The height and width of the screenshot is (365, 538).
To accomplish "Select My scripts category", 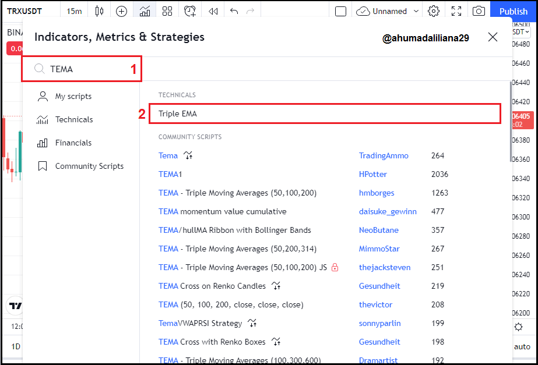I will tap(64, 96).
